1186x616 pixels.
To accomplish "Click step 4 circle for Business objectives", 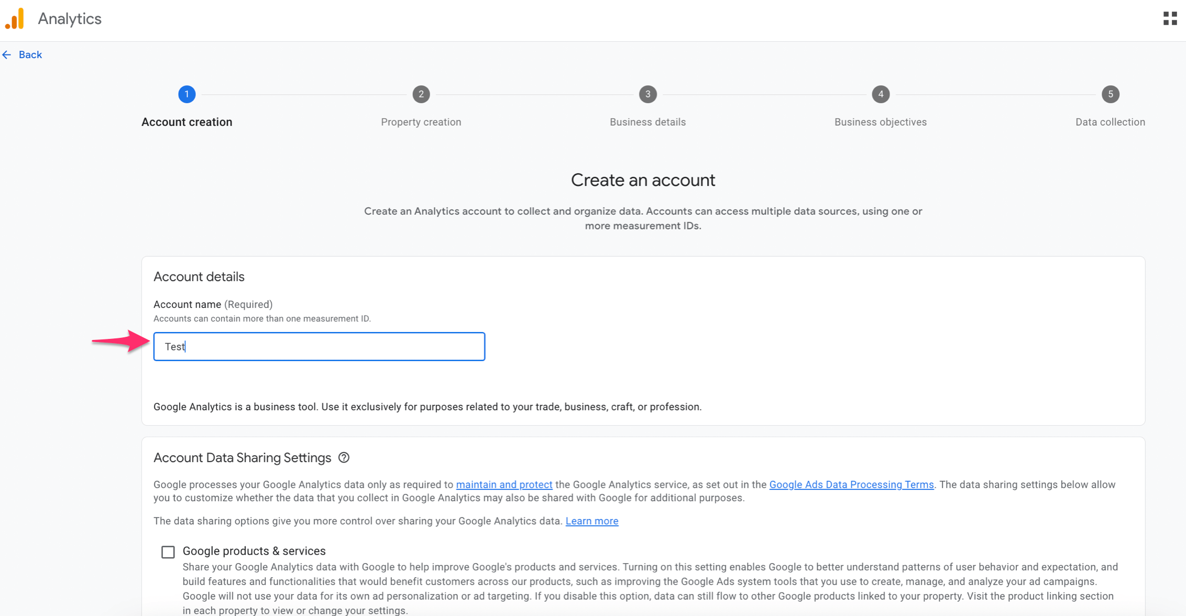I will click(880, 94).
